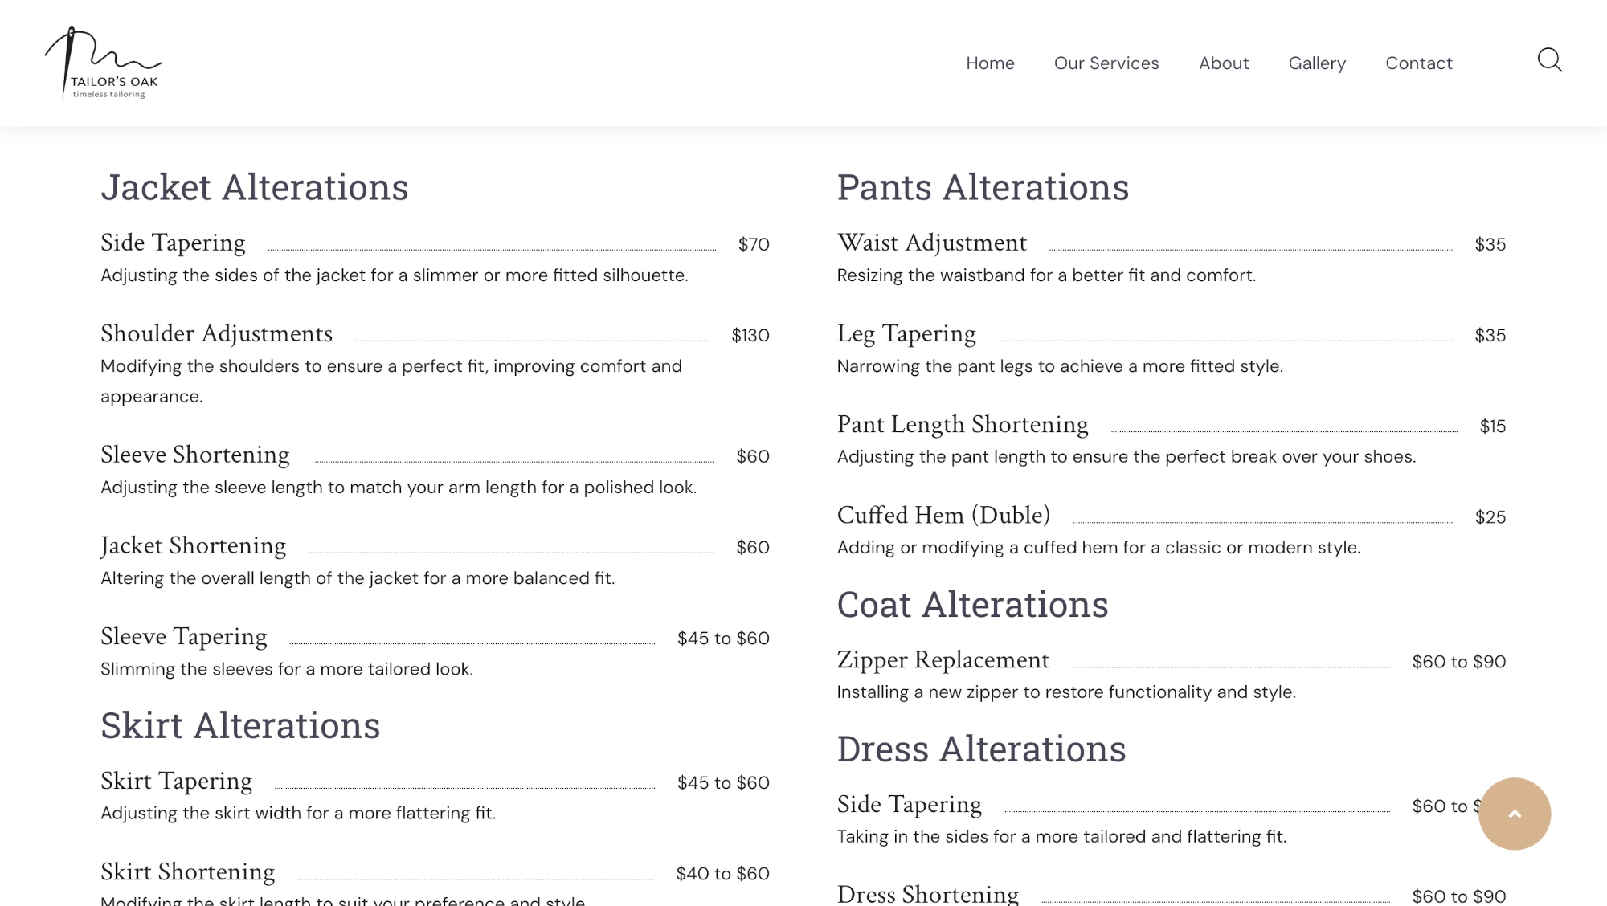
Task: Click the $70 jacket Side Tapering price
Action: pos(754,244)
